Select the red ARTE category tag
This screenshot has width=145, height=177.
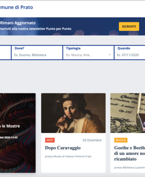point(50,140)
